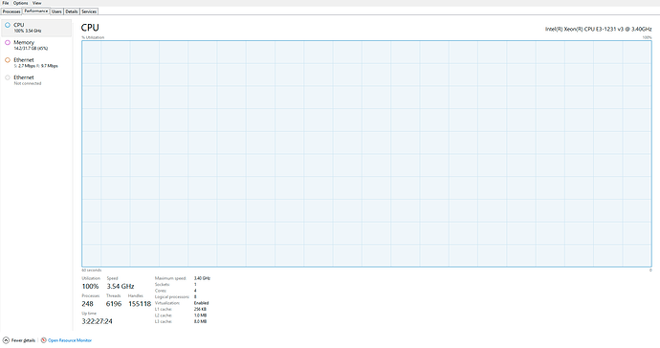Select the Performance tab

[x=35, y=11]
